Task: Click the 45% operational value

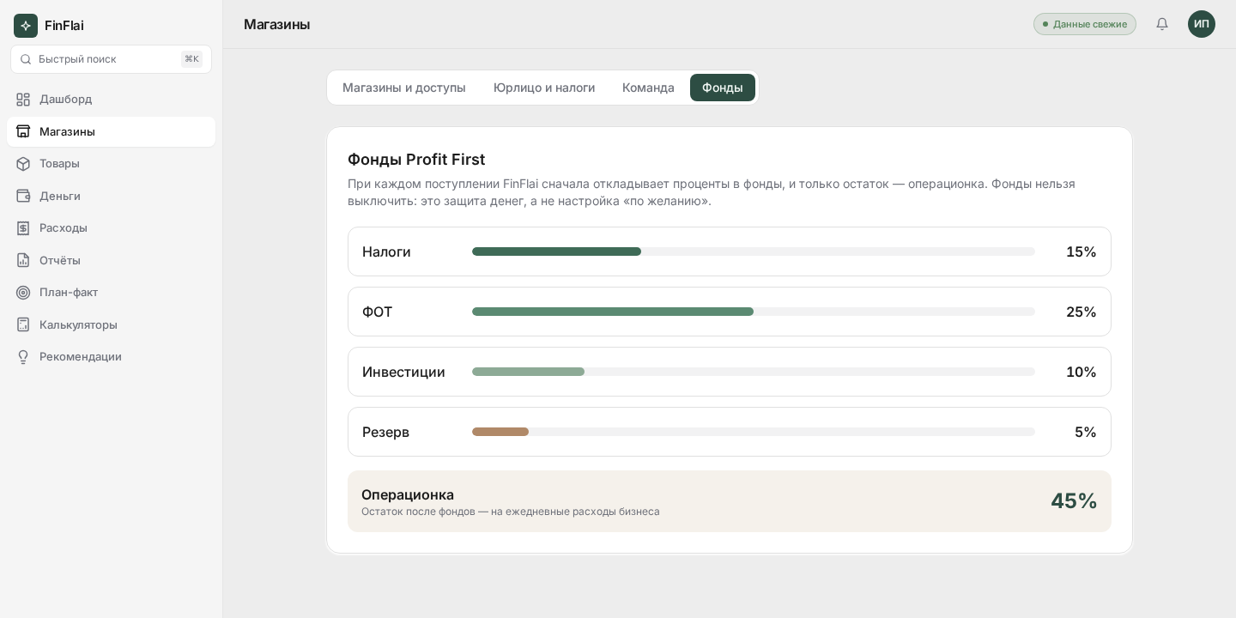Action: click(x=1074, y=501)
